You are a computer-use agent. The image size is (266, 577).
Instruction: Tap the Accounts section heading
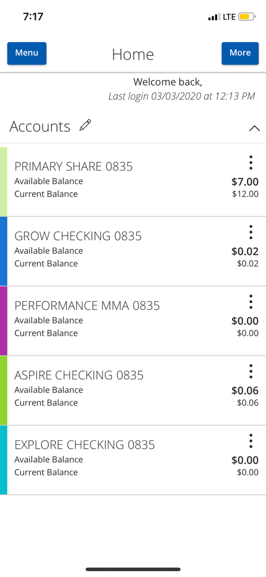click(x=40, y=126)
